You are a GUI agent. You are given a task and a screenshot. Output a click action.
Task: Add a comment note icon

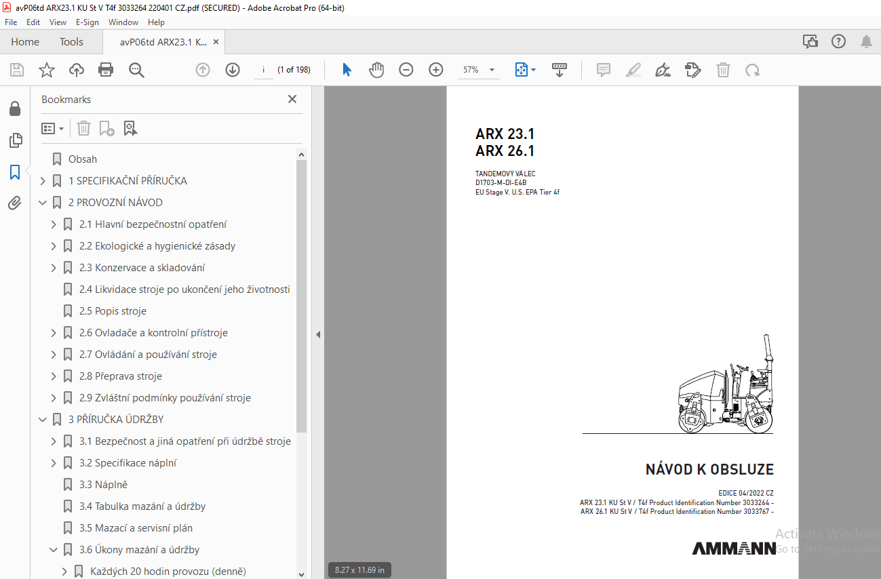tap(604, 70)
